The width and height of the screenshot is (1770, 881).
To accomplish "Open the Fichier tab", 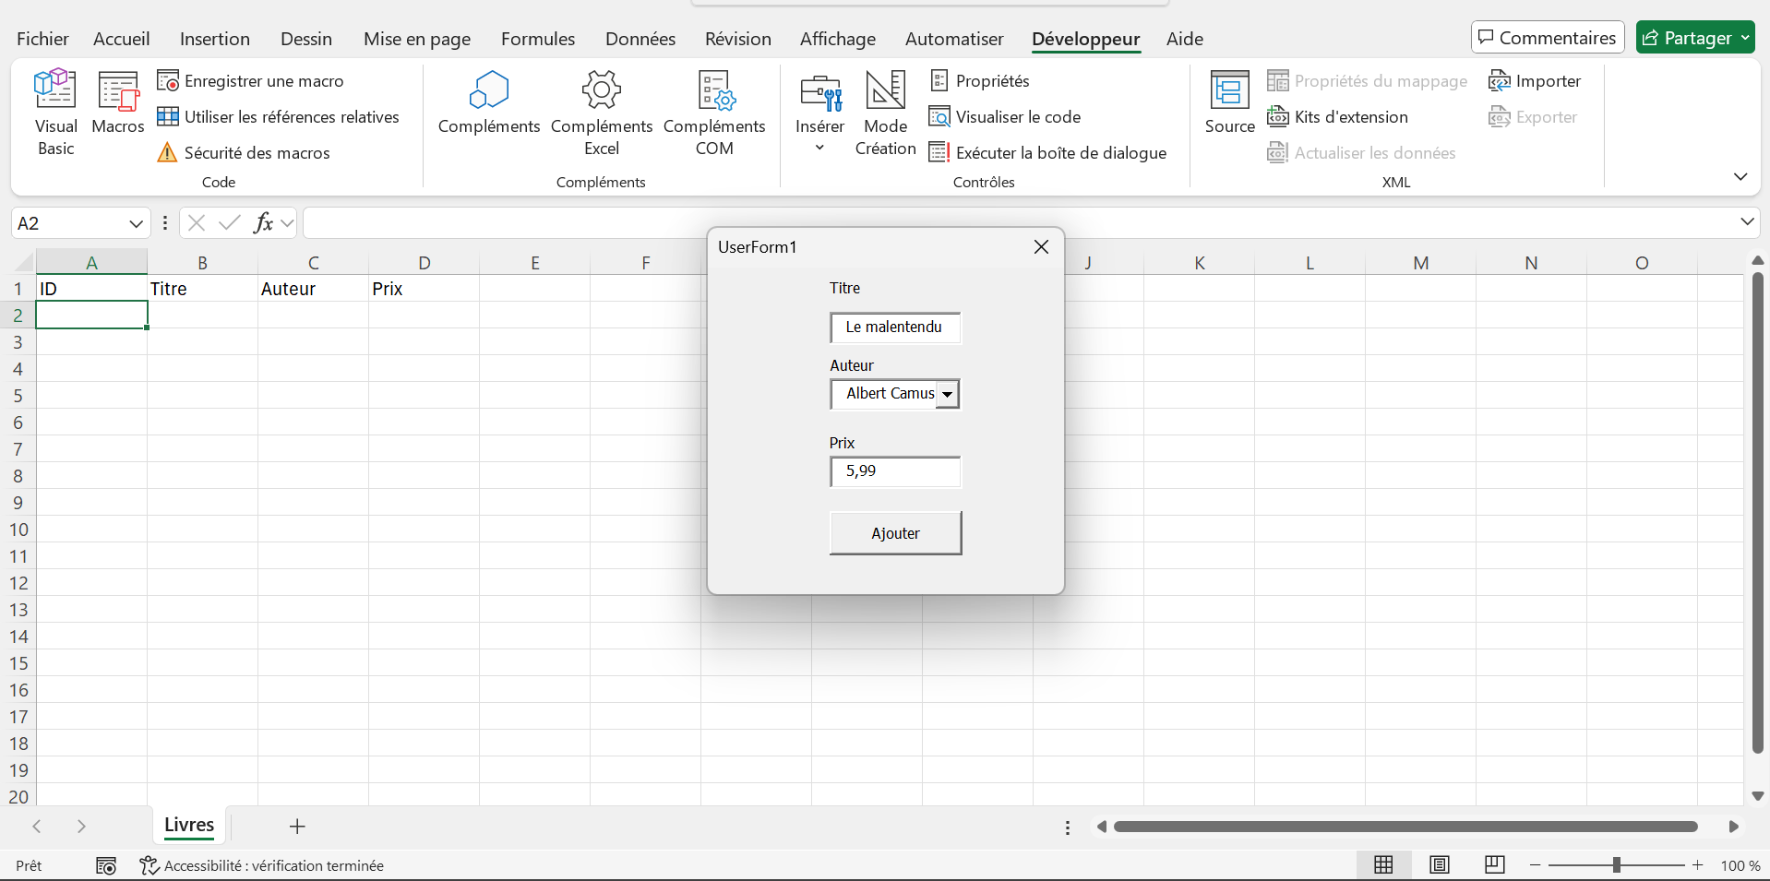I will pos(42,39).
